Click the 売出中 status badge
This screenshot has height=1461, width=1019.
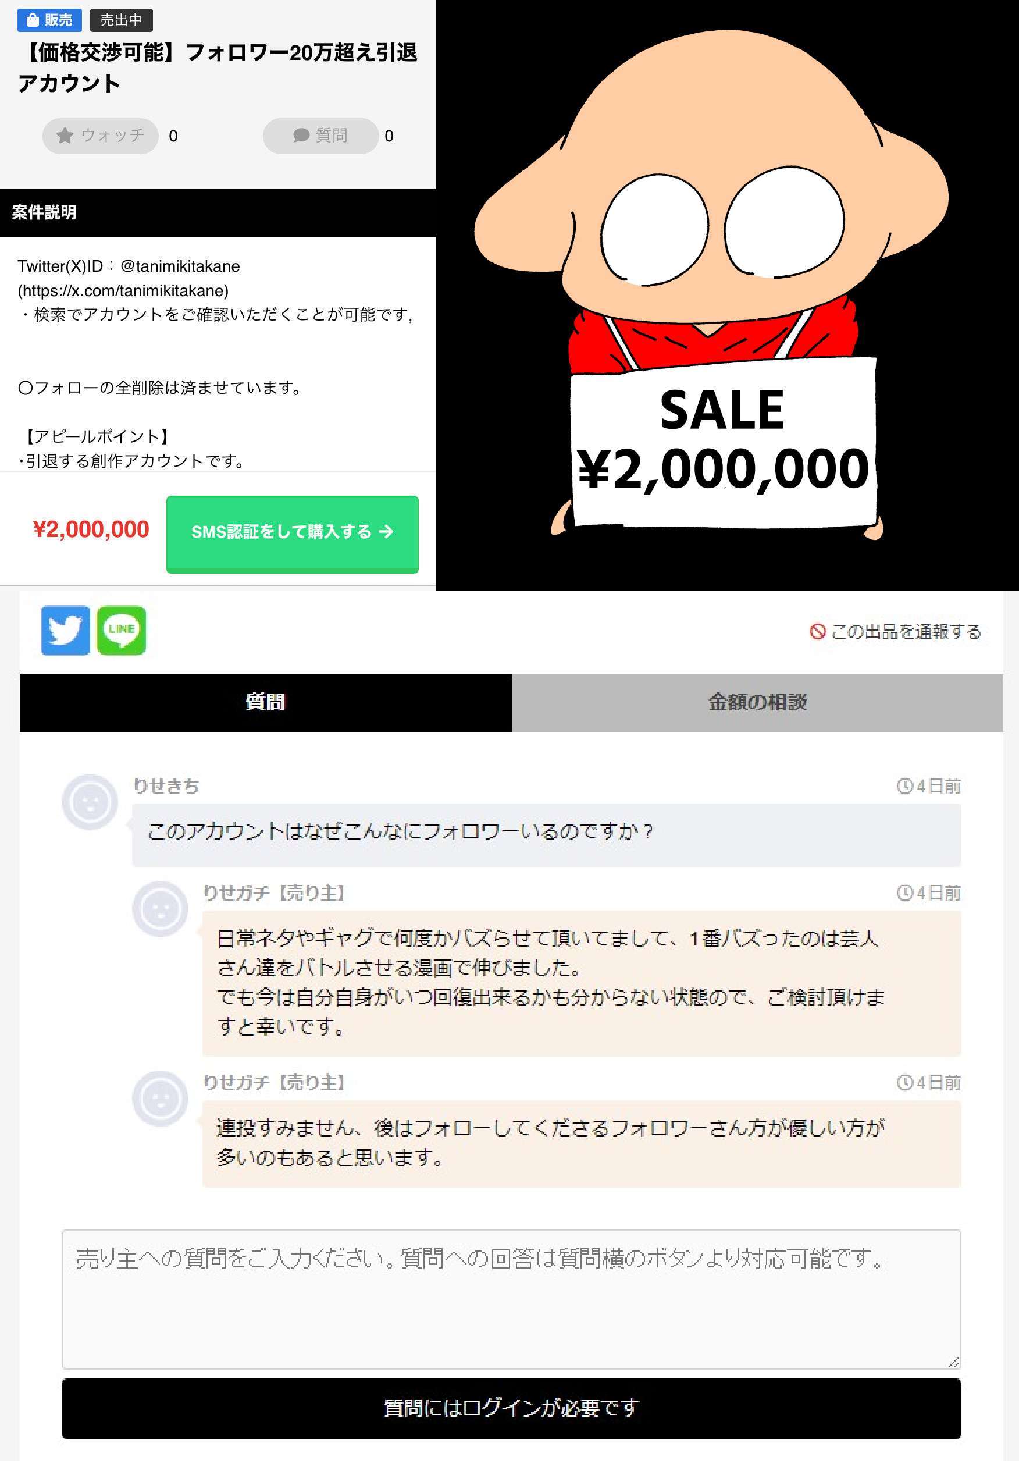122,20
